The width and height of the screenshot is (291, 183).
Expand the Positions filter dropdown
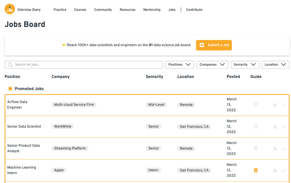tap(179, 65)
